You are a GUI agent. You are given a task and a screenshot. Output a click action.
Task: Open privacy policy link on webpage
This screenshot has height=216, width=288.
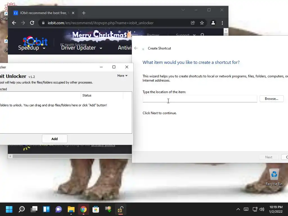[103, 145]
